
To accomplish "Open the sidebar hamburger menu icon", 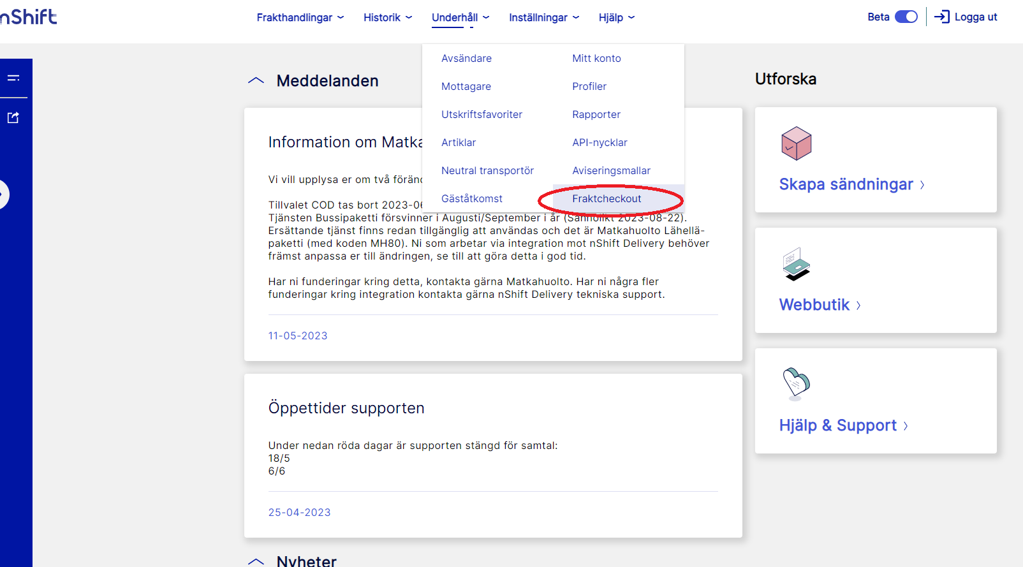I will coord(13,78).
